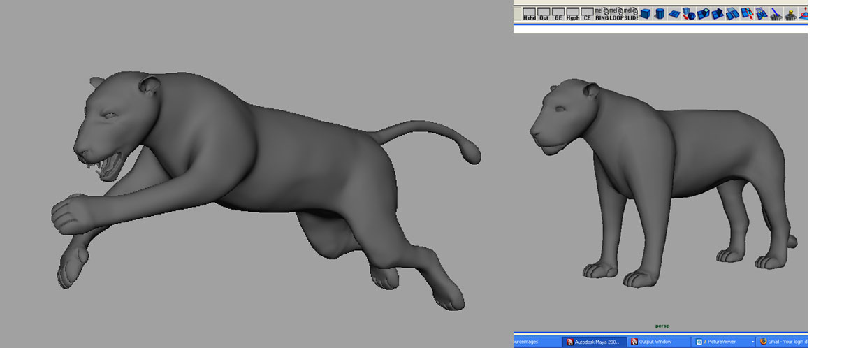Click the folded blue plane shelf icon
This screenshot has width=851, height=348.
(x=718, y=13)
